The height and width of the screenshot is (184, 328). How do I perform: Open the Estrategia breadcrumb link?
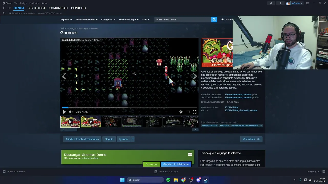point(83,28)
